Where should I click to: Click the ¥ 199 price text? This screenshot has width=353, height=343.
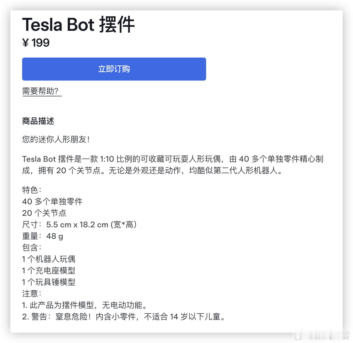click(36, 43)
